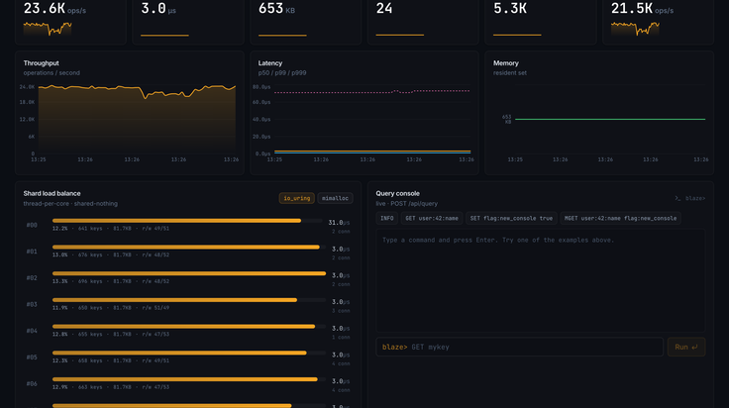This screenshot has width=729, height=408.
Task: Open the 3.0 µs stat card
Action: click(x=188, y=22)
